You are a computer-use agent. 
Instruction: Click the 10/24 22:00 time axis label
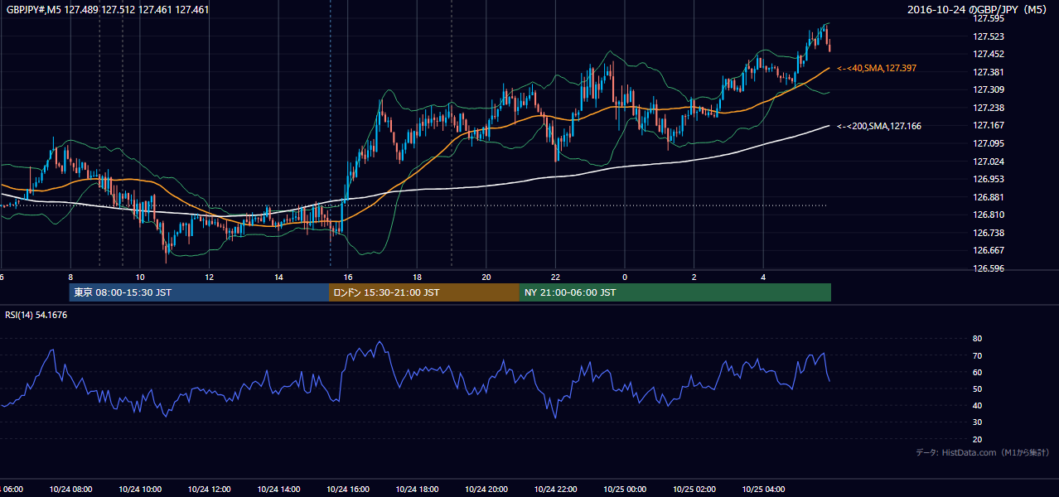[555, 489]
